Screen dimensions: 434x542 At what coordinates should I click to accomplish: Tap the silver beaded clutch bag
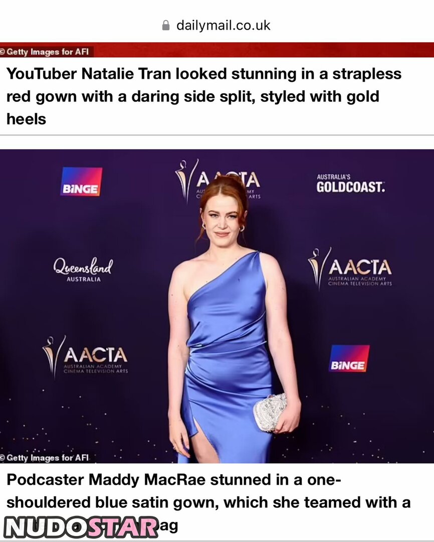click(x=270, y=413)
